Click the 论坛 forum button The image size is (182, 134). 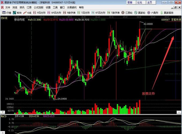click(140, 2)
